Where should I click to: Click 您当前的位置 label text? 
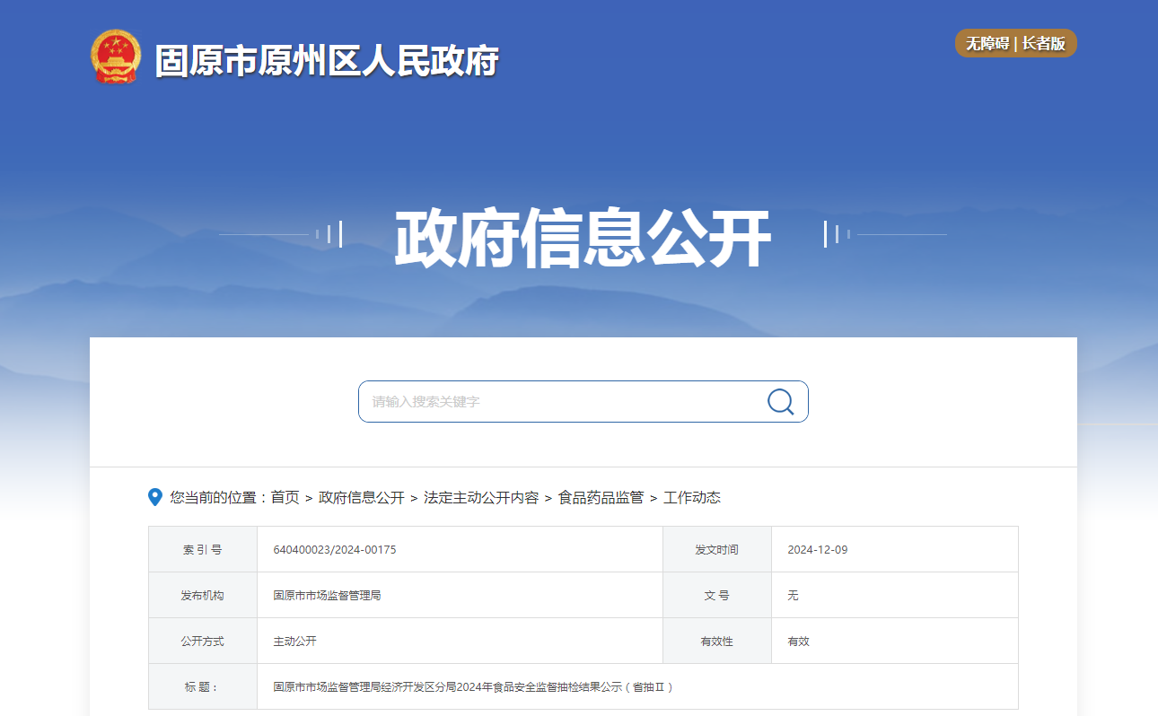click(215, 497)
